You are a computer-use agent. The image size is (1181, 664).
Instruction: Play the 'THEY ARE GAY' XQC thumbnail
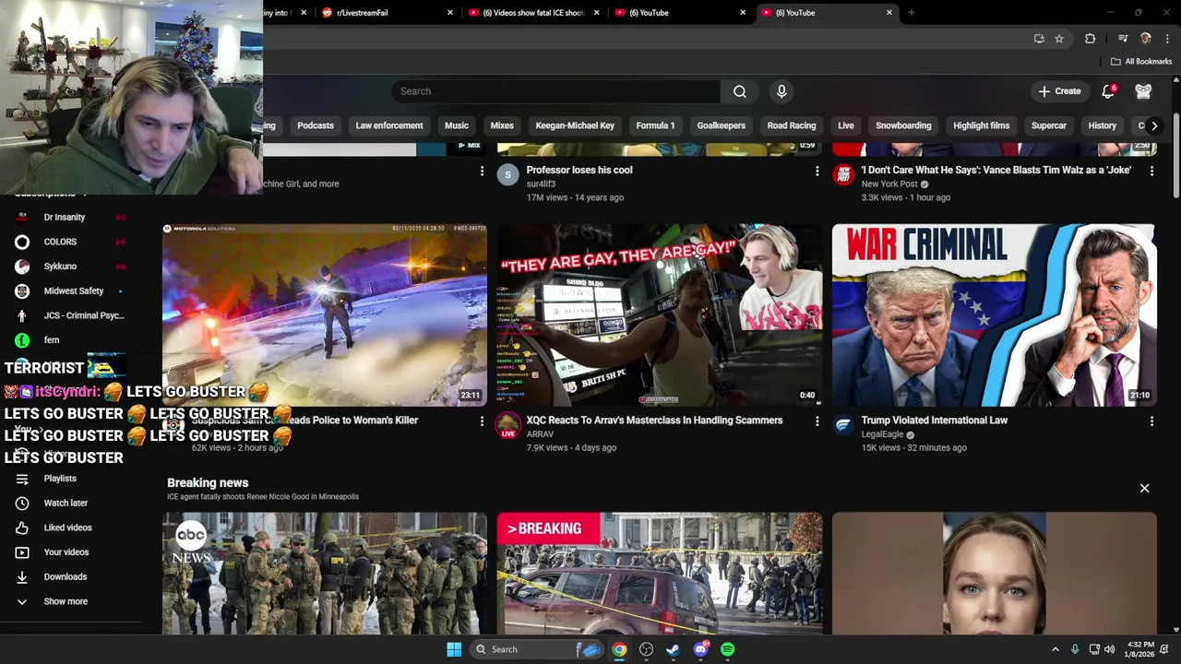[660, 314]
